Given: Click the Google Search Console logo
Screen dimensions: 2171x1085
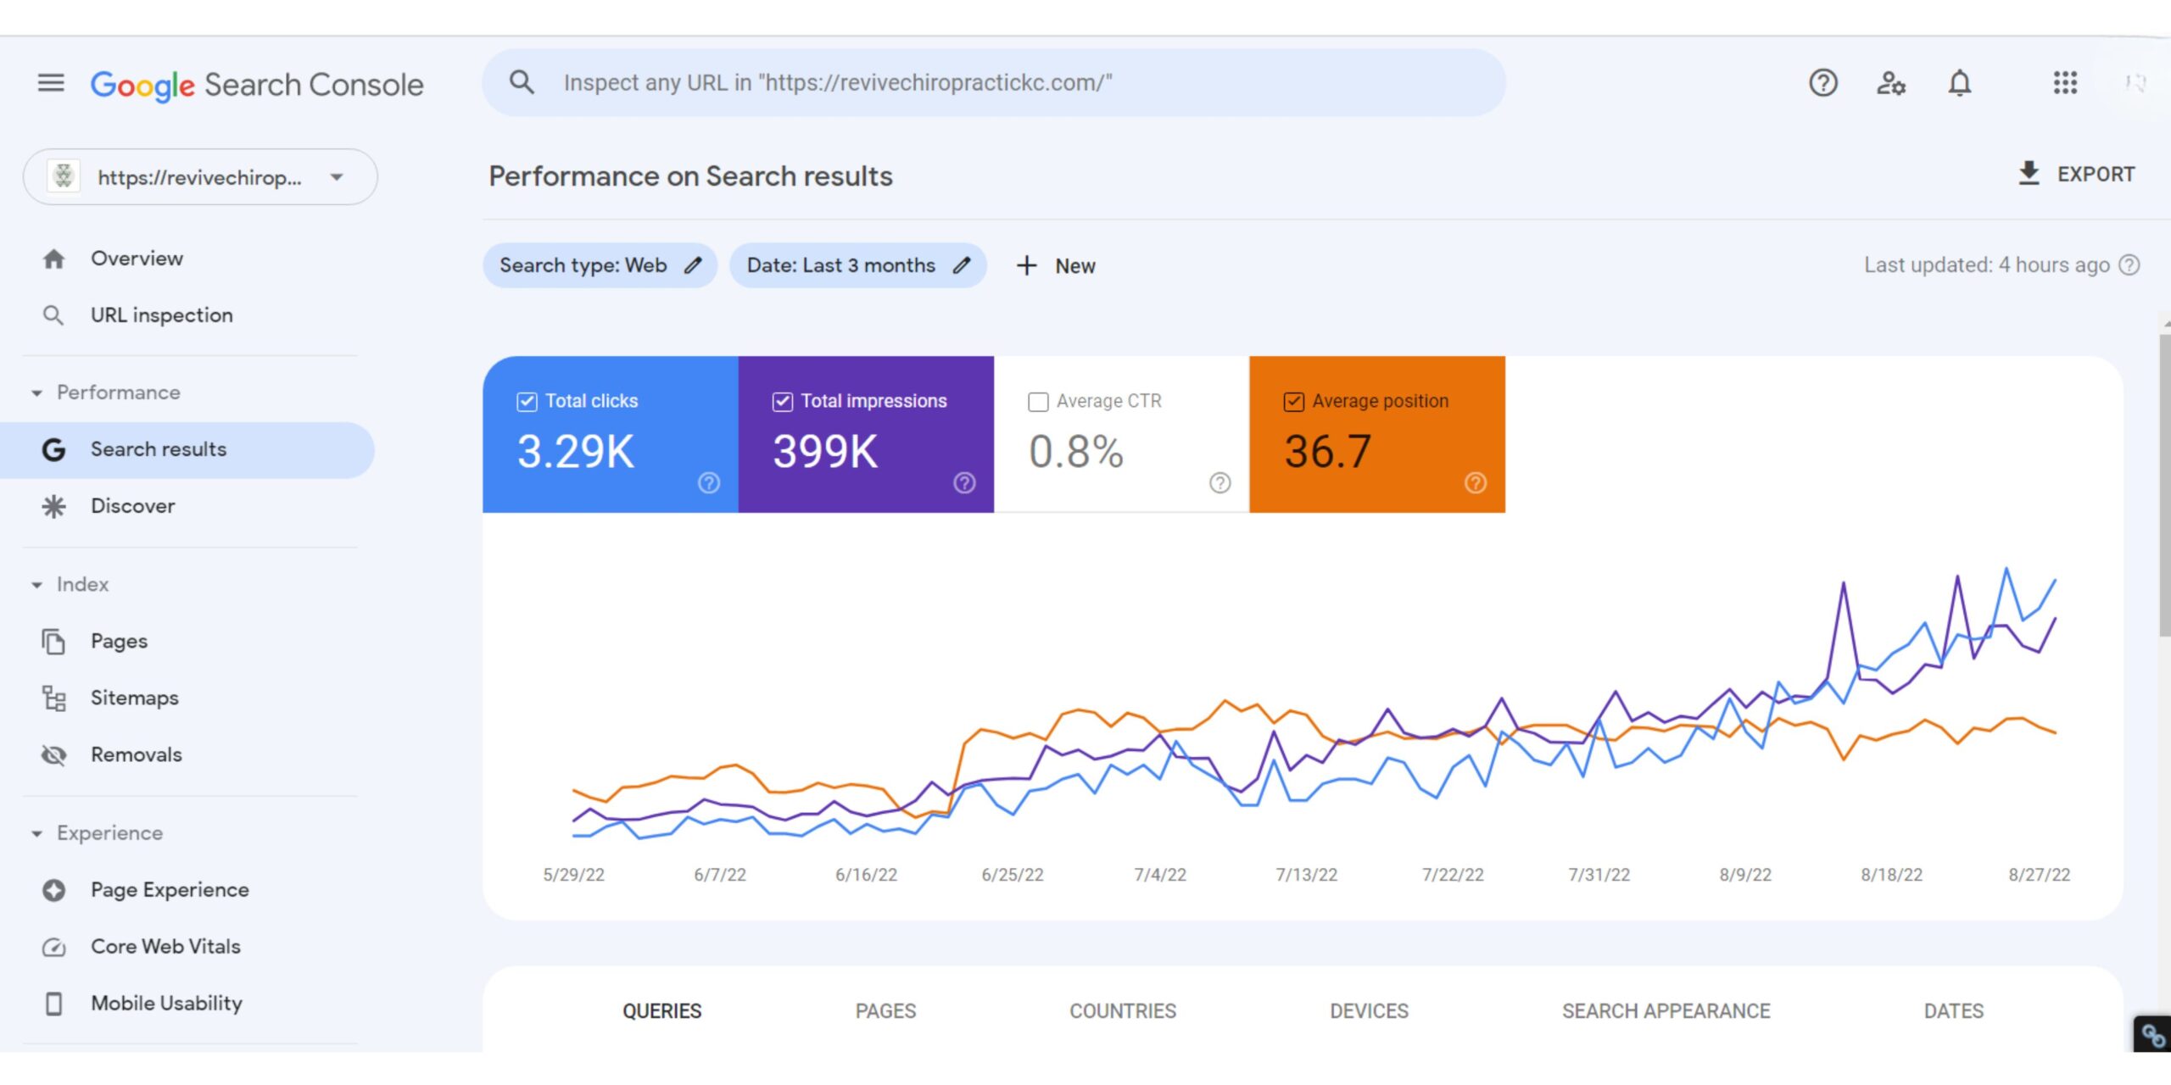Looking at the screenshot, I should point(257,85).
